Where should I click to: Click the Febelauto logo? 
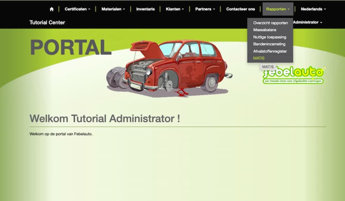294,75
